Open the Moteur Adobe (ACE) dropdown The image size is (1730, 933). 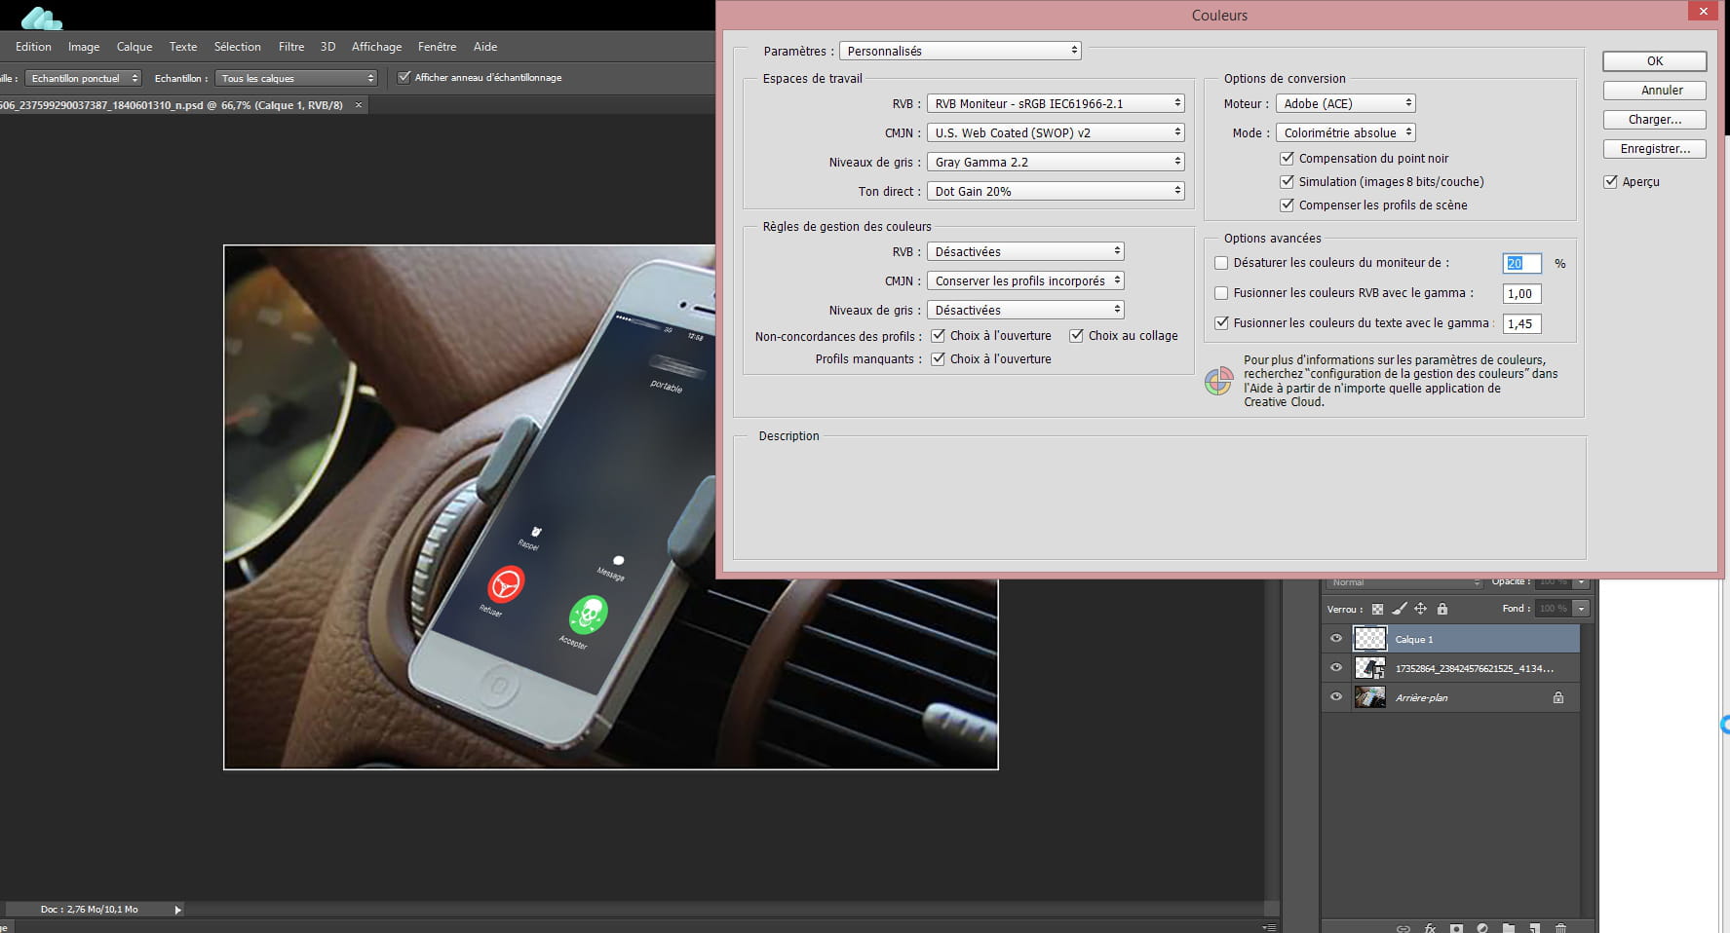point(1345,103)
